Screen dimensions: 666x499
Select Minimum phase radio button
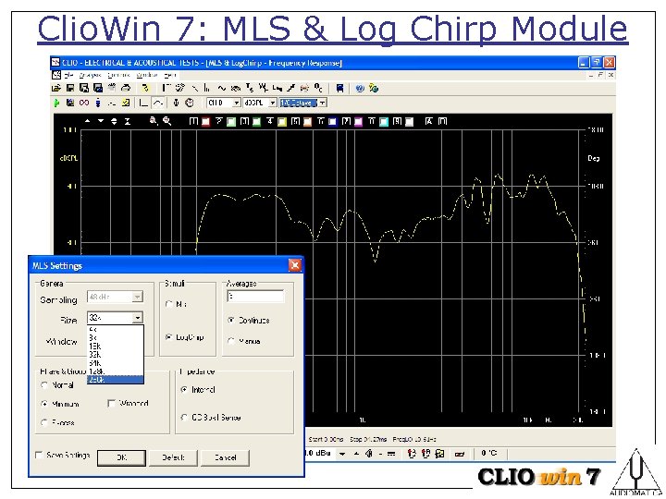click(x=44, y=404)
